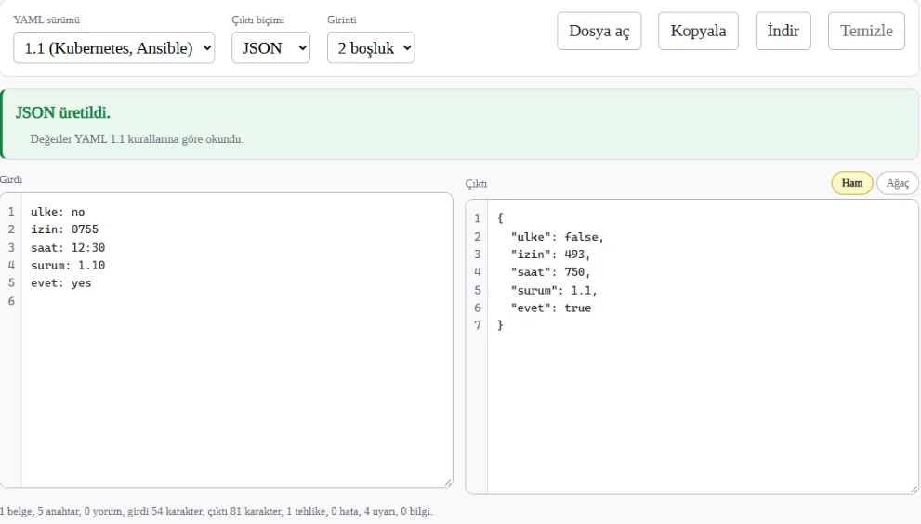Image resolution: width=921 pixels, height=524 pixels.
Task: Click the "surum: 1.10" input line
Action: pyautogui.click(x=68, y=266)
